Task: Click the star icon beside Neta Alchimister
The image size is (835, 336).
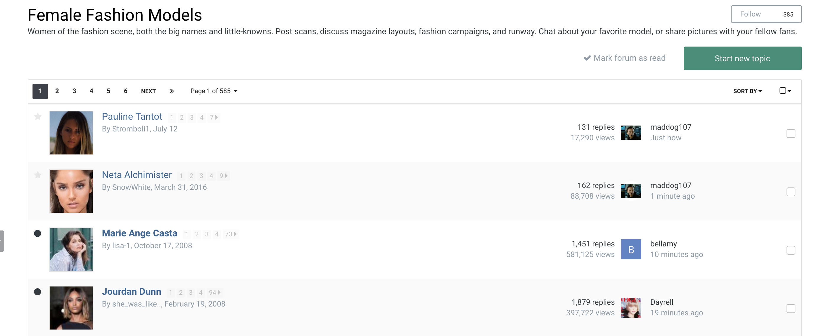Action: click(x=38, y=175)
